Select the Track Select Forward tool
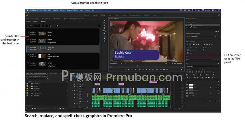This screenshot has width=245, height=123. coord(104,23)
